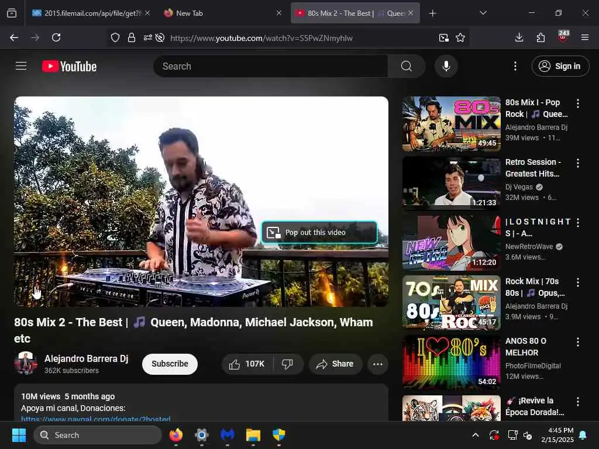Open Firefox from the taskbar

pyautogui.click(x=175, y=435)
